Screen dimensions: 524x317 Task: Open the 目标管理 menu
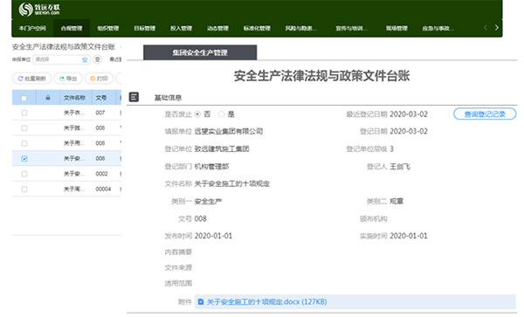coord(144,29)
